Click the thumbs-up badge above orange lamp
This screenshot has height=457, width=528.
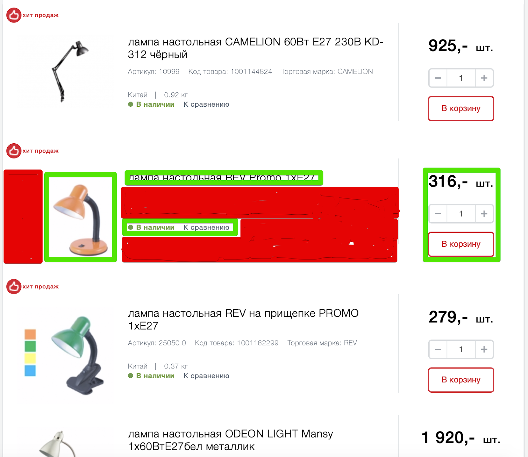pos(14,151)
